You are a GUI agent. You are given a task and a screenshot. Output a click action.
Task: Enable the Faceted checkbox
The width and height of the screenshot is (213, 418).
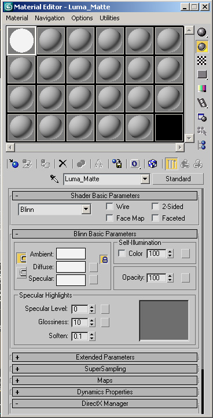point(156,218)
